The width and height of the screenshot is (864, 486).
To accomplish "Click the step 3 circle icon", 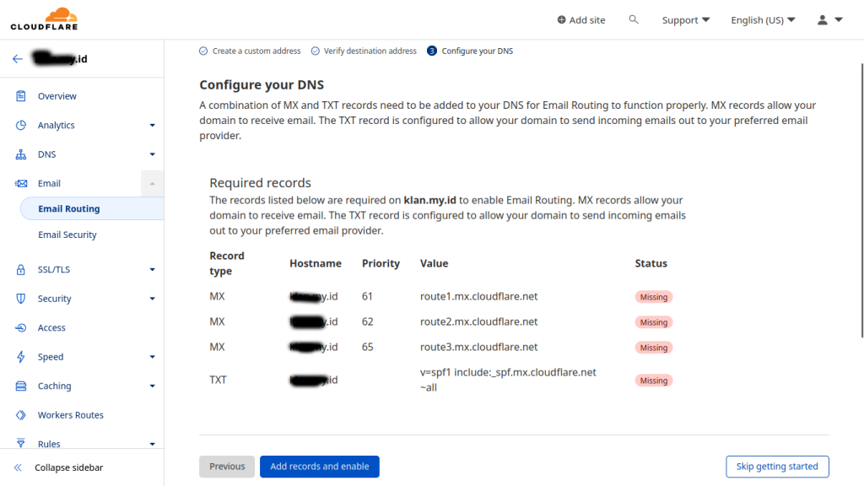I will point(432,51).
